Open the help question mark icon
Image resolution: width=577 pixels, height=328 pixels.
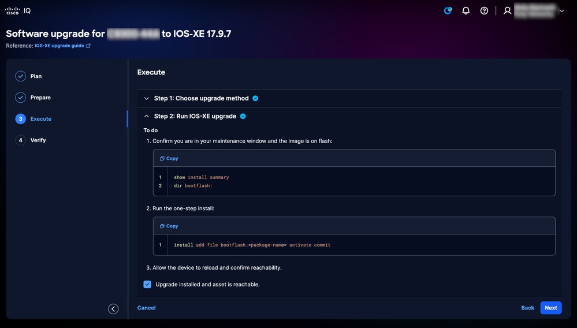tap(484, 10)
